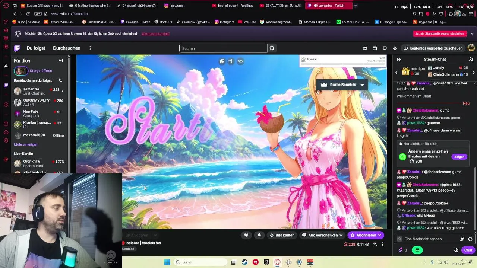Collapse the Für dich sidebar
Image resolution: width=477 pixels, height=268 pixels.
60,60
